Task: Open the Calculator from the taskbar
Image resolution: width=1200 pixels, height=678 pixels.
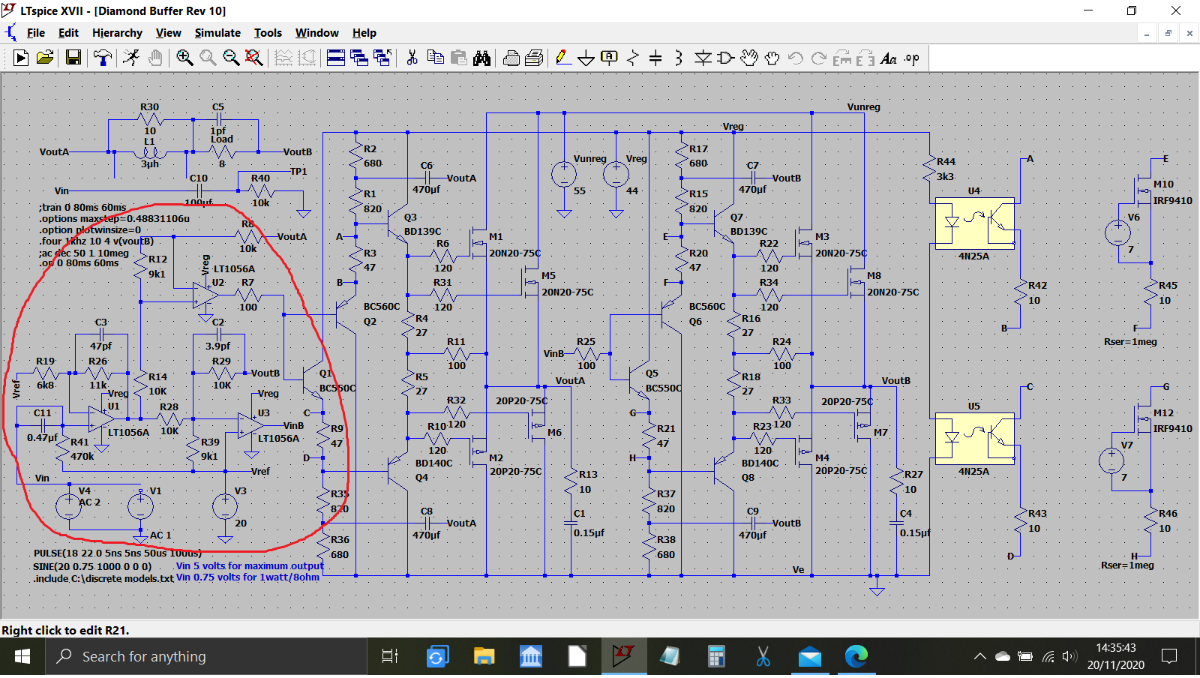Action: [716, 657]
